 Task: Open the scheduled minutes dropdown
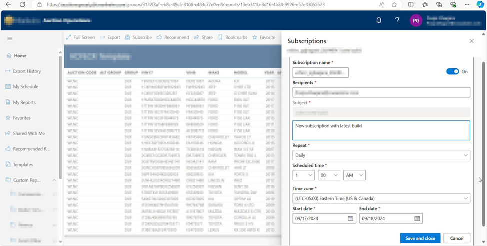[329, 175]
